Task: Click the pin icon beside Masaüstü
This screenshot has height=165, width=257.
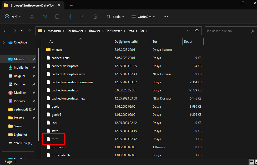Action: click(x=34, y=59)
